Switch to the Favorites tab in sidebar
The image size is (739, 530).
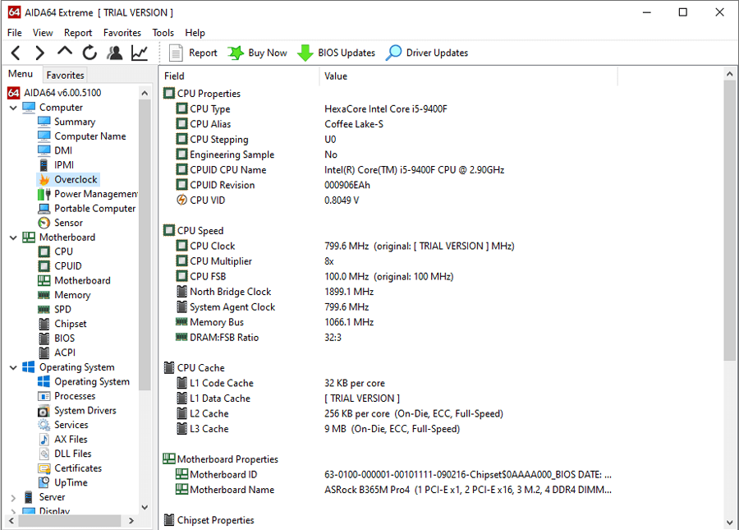pyautogui.click(x=65, y=75)
